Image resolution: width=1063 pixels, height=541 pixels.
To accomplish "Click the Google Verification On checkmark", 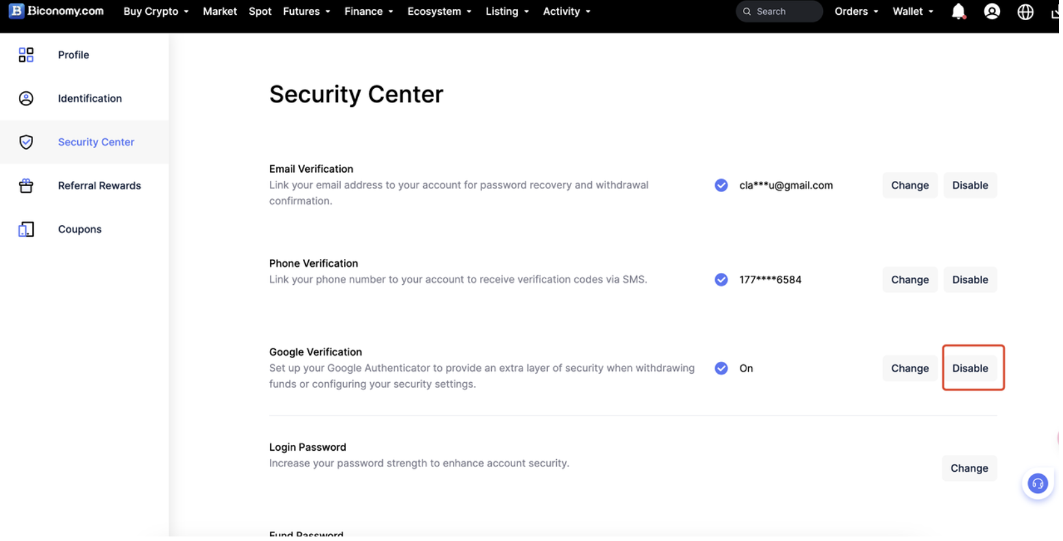I will click(721, 368).
